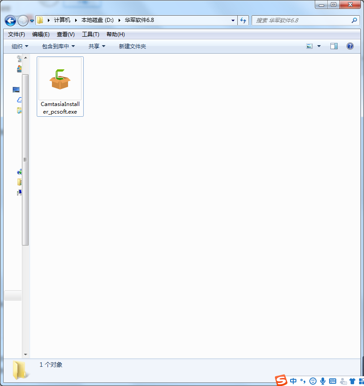Open the address bar dropdown arrow
The width and height of the screenshot is (364, 386).
[232, 20]
